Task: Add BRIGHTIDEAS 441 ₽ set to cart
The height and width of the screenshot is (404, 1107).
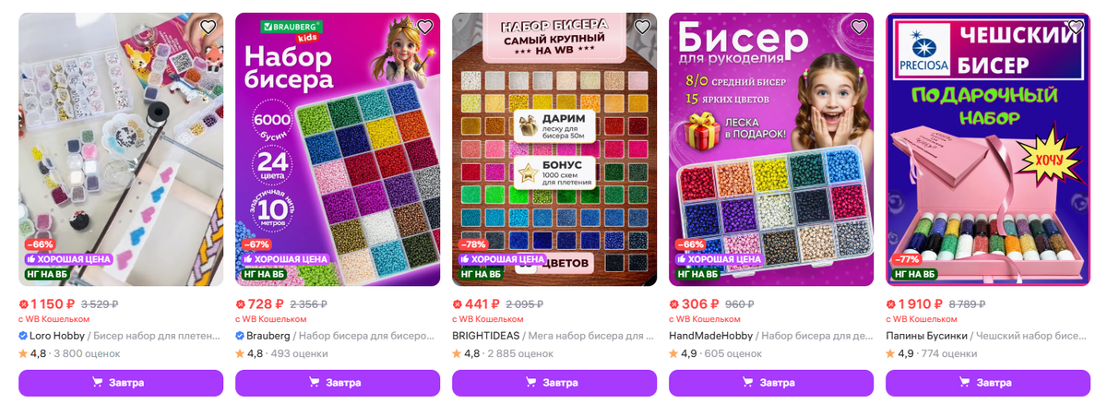Action: (554, 383)
